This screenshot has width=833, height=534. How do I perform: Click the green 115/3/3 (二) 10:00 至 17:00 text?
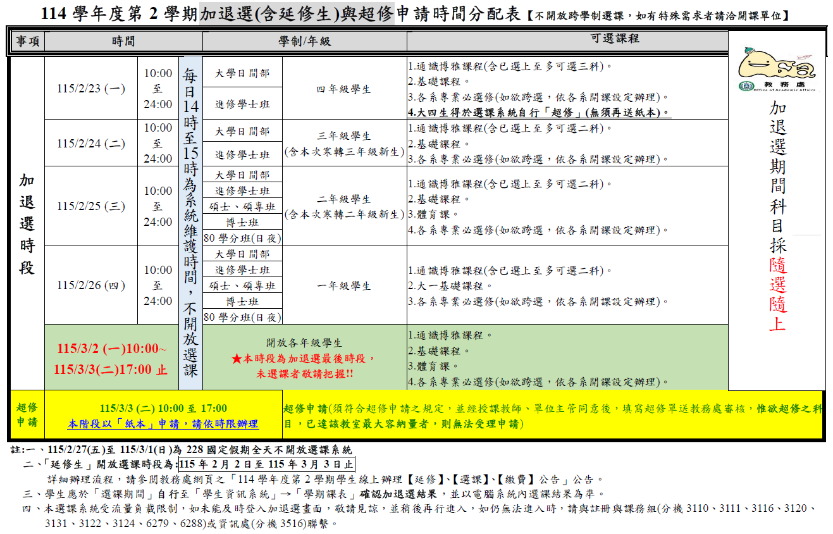tap(163, 408)
